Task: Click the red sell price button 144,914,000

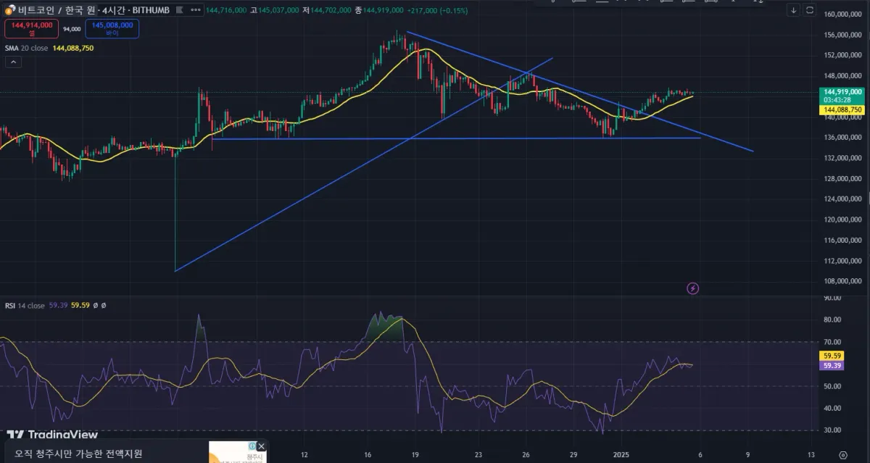Action: (x=33, y=29)
